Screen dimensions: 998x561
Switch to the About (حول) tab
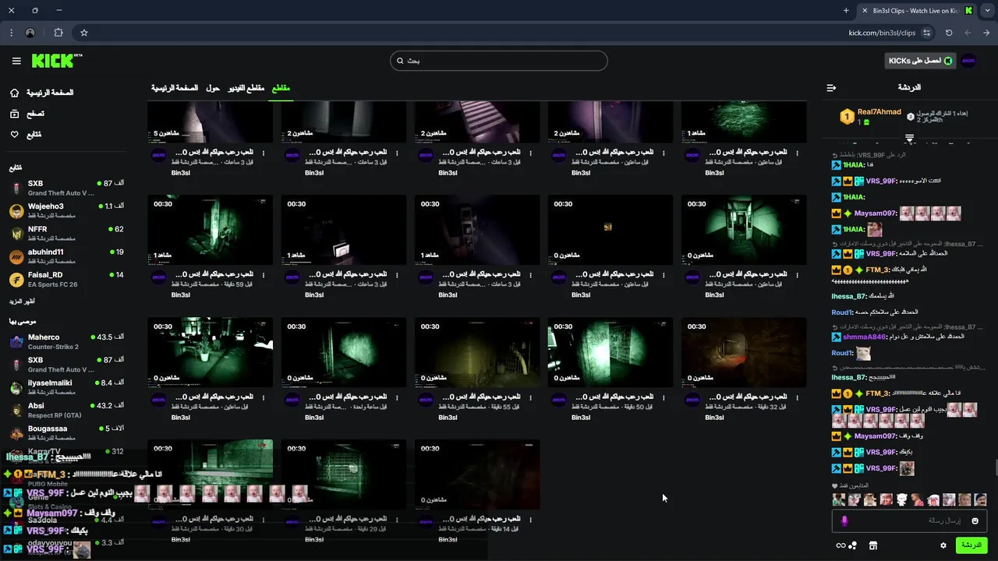(x=213, y=88)
